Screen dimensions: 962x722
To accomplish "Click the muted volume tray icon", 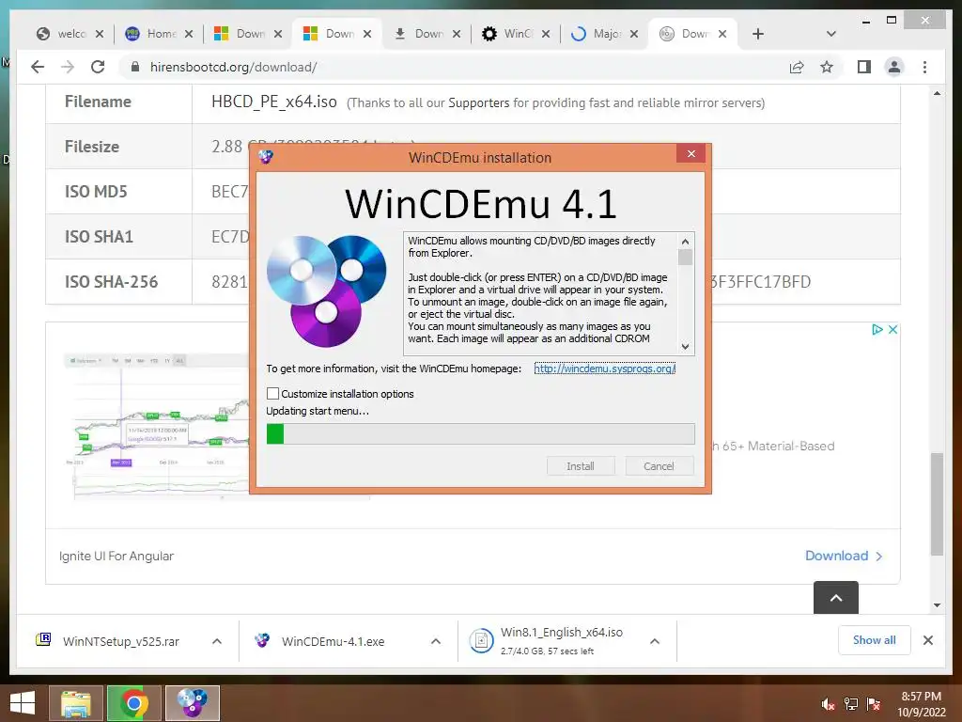I will click(828, 704).
